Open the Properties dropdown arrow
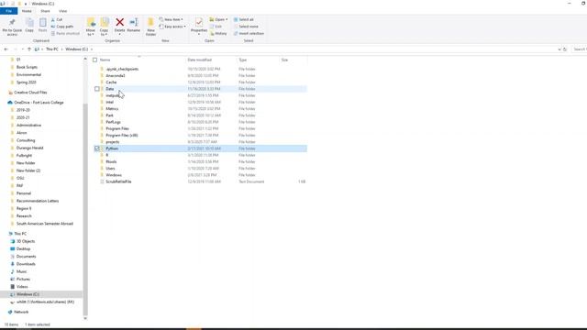Viewport: 587px width, 330px height. point(199,35)
